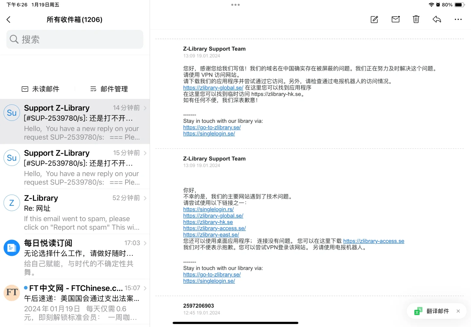The image size is (471, 327).
Task: Tap the blue unread dot on FT中文网
Action: (26, 288)
